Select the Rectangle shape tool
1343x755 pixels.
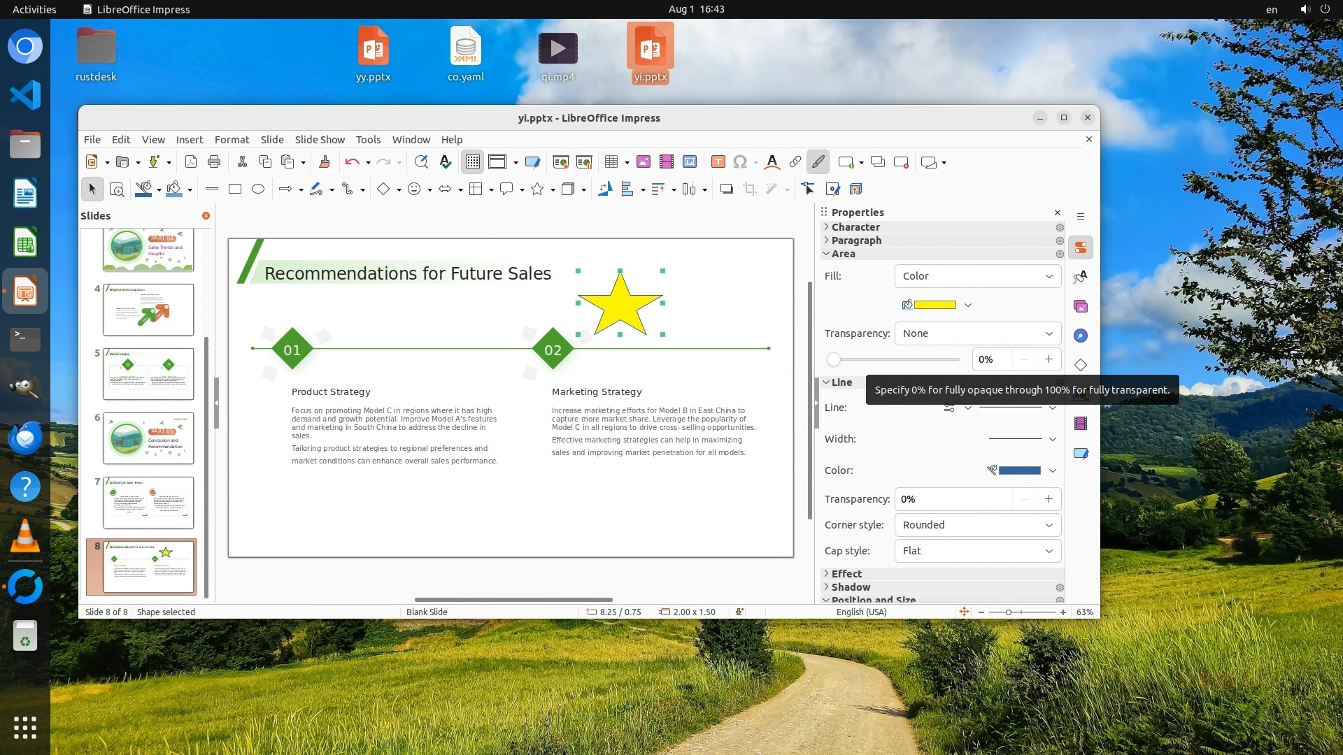coord(235,189)
